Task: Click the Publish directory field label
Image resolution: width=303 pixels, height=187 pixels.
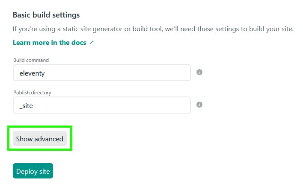Action: (32, 93)
